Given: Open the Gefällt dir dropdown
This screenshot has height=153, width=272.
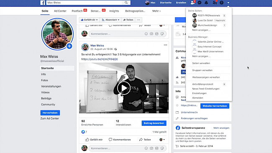Looking at the screenshot, I should pyautogui.click(x=89, y=20).
